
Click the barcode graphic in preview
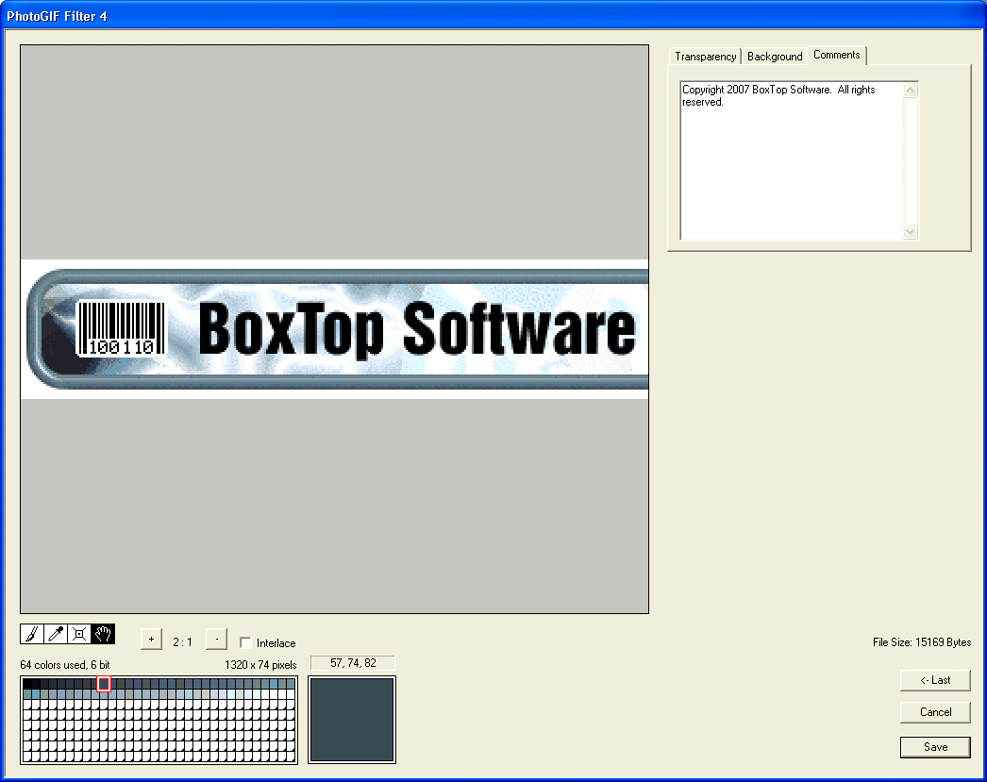121,328
